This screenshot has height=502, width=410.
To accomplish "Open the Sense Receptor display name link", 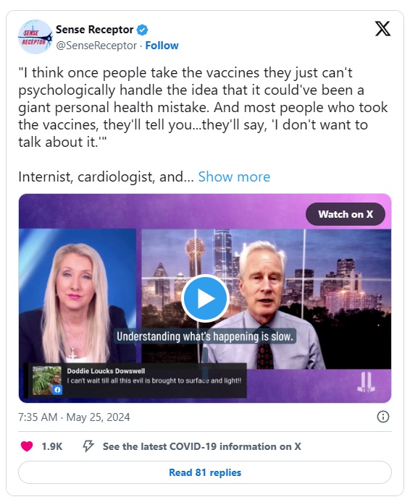I will (95, 30).
